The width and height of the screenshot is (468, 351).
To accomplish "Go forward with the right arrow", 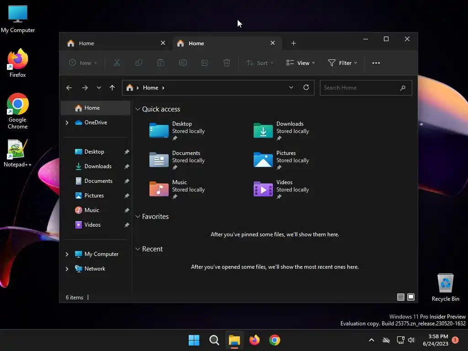I will click(85, 88).
